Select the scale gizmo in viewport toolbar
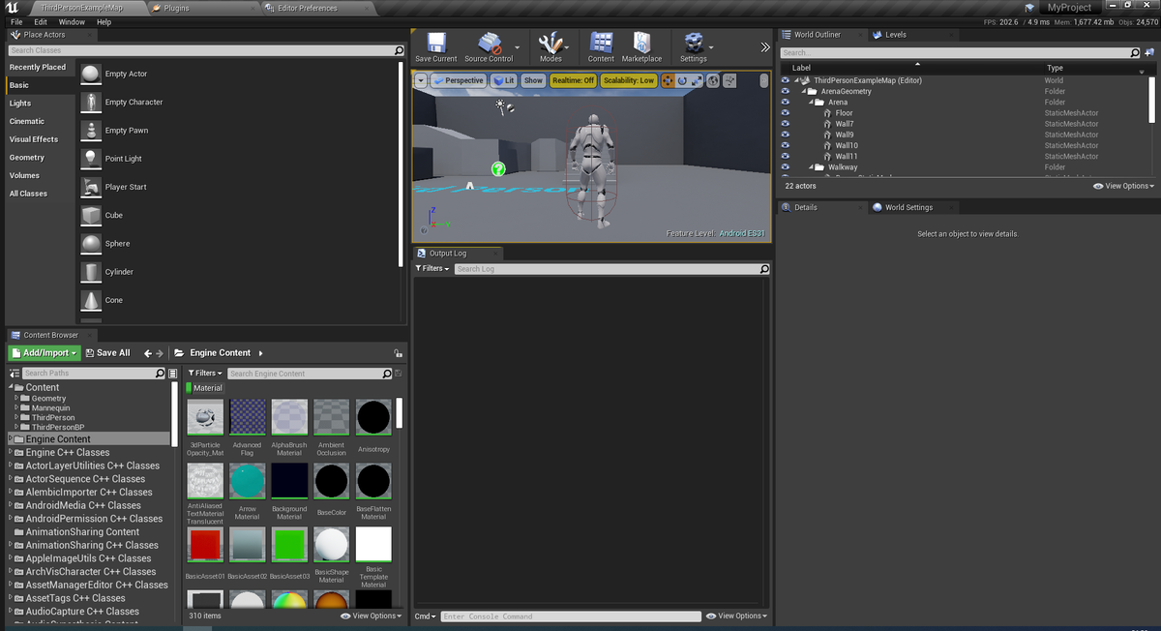Viewport: 1161px width, 631px height. [697, 80]
